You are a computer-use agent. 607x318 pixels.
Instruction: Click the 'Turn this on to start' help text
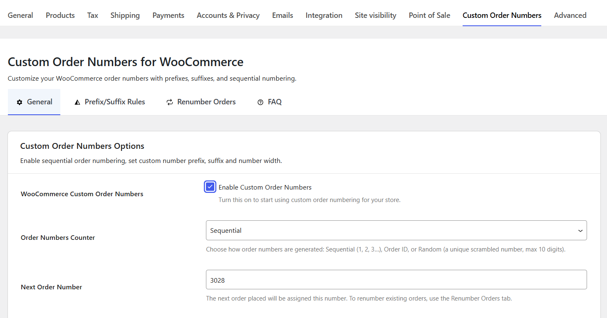coord(310,200)
